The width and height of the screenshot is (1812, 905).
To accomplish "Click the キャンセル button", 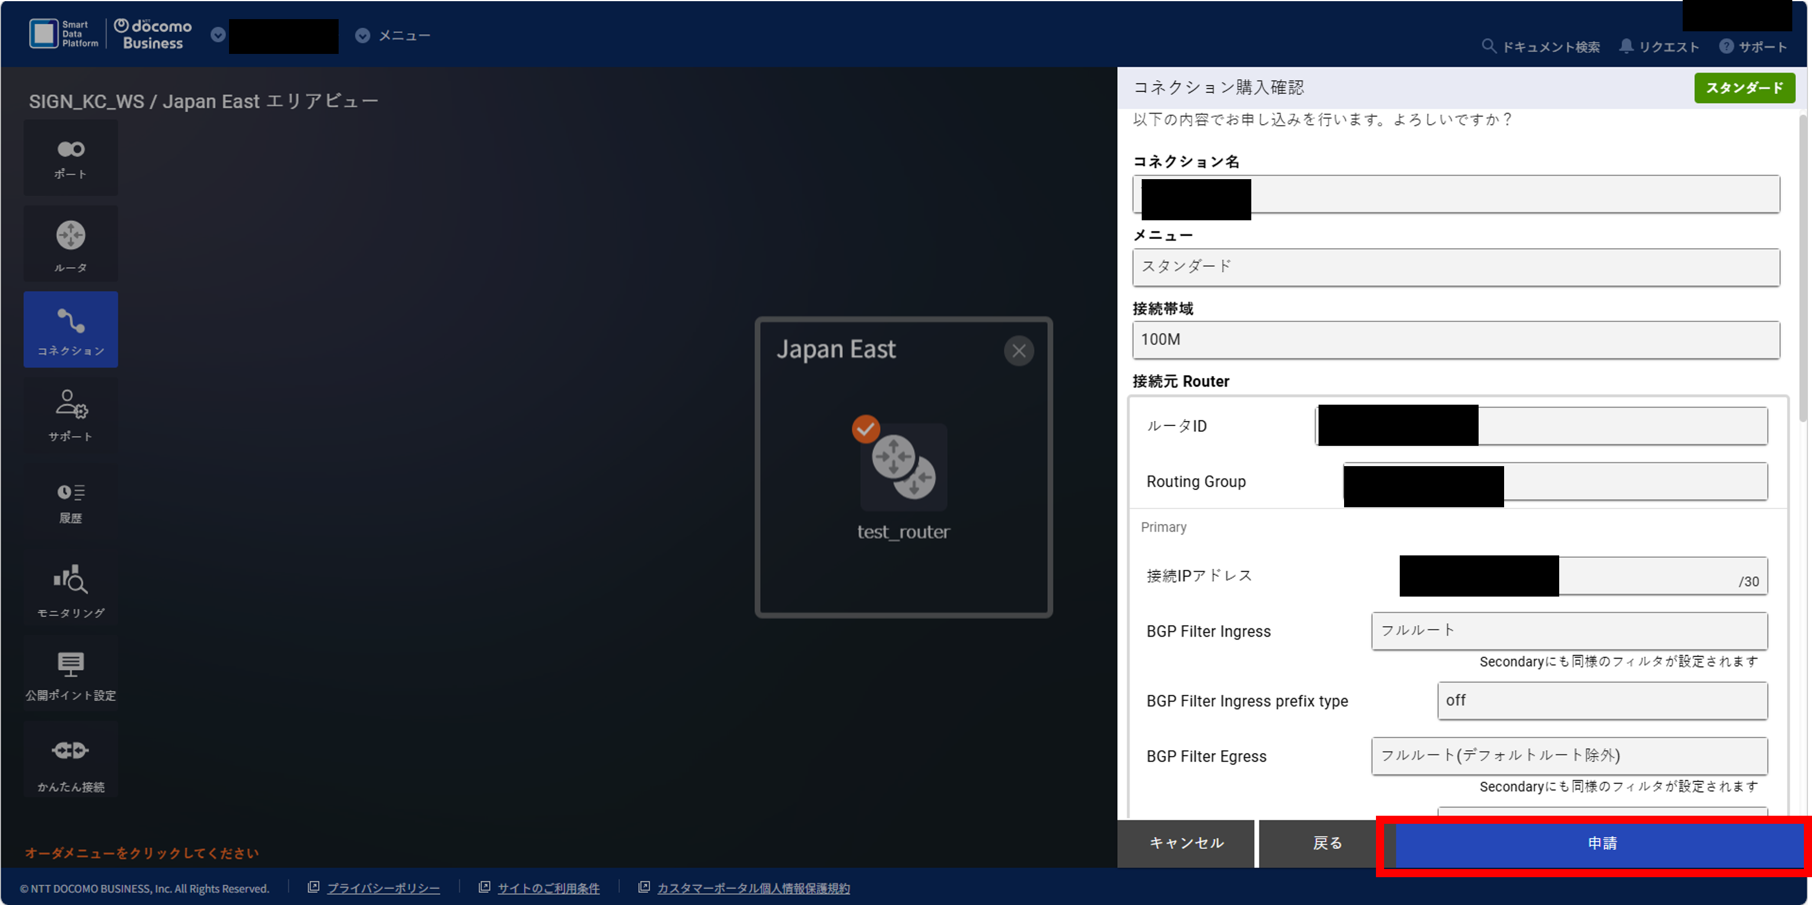I will pos(1186,842).
